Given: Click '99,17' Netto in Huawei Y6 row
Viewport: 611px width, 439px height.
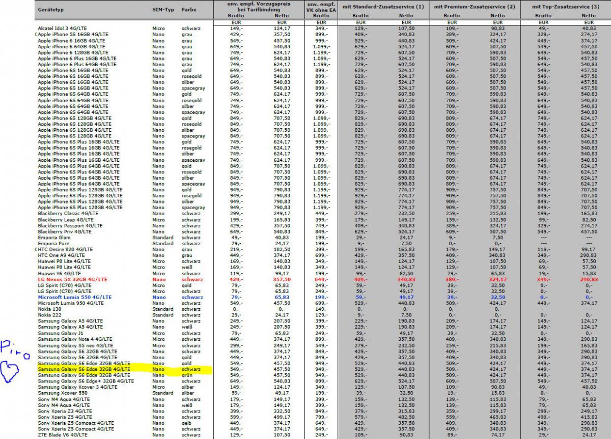Looking at the screenshot, I should (282, 273).
